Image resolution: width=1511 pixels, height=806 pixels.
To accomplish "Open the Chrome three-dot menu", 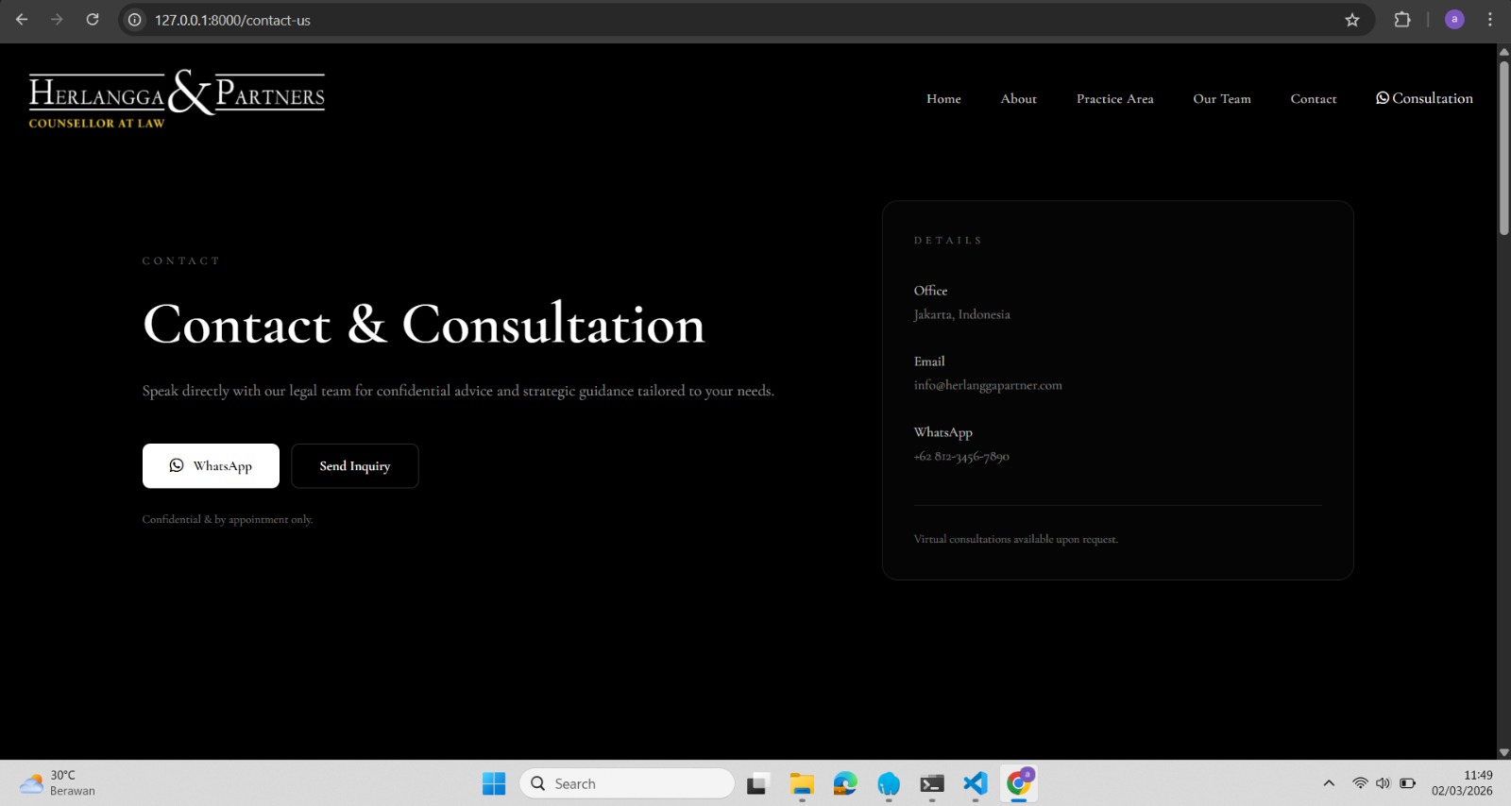I will (x=1490, y=20).
